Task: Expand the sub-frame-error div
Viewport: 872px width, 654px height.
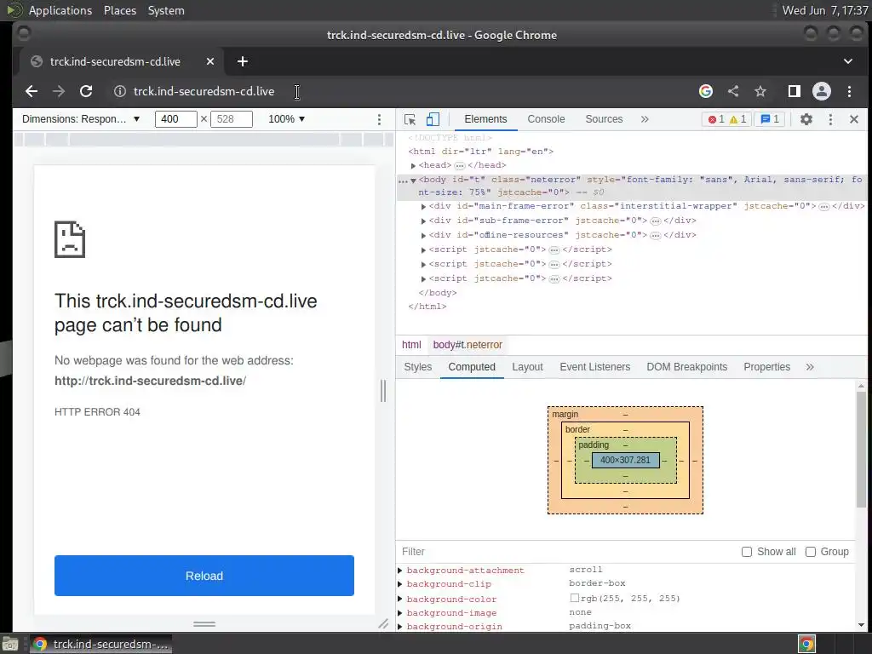Action: [424, 221]
